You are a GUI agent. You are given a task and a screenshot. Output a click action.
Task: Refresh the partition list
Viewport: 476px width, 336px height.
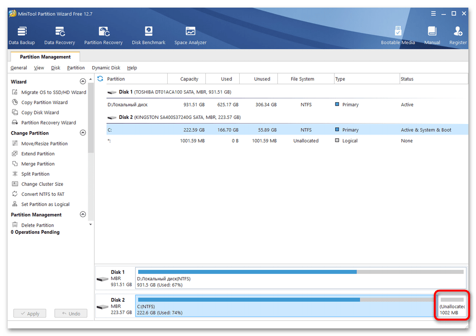(x=101, y=79)
